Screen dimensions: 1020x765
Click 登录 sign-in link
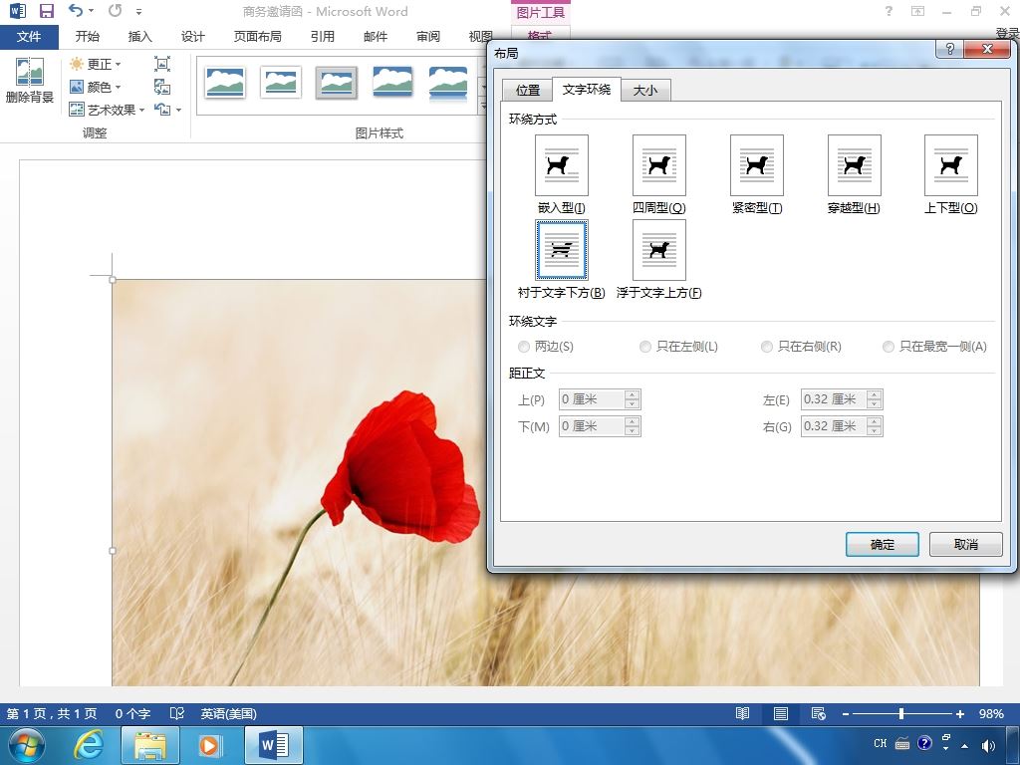pos(1007,33)
